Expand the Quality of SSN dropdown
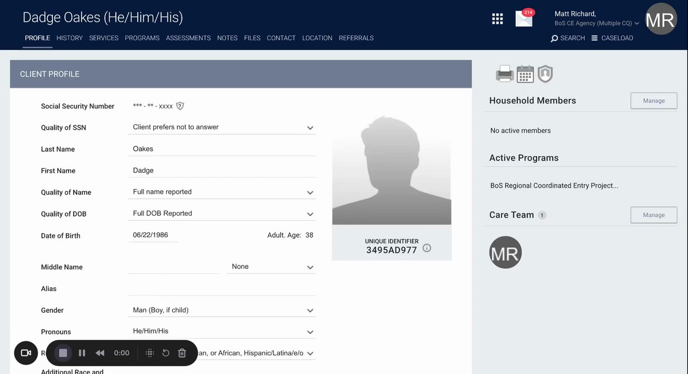The height and width of the screenshot is (374, 688). tap(222, 127)
